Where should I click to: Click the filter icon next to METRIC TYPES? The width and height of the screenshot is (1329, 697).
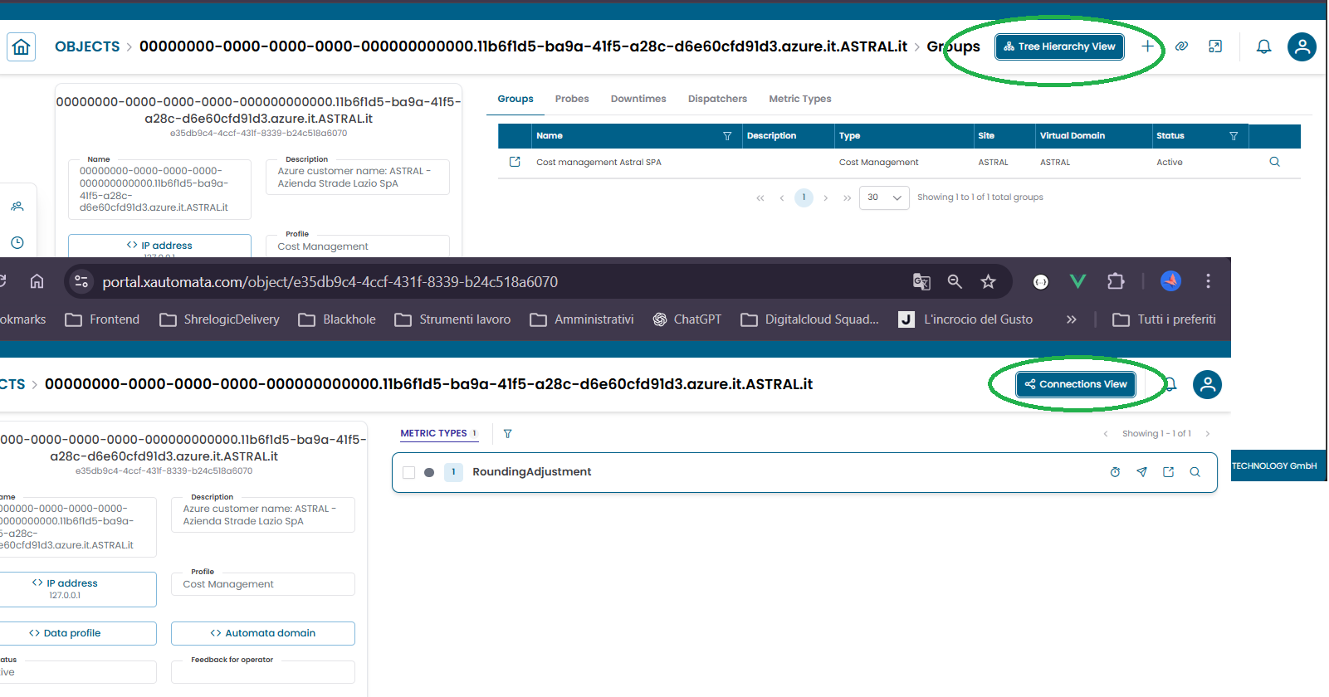click(507, 434)
